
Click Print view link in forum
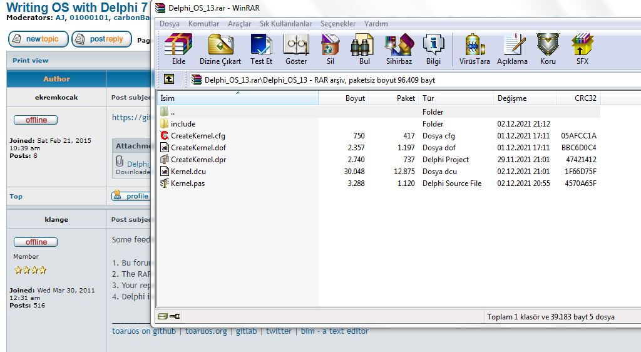30,60
